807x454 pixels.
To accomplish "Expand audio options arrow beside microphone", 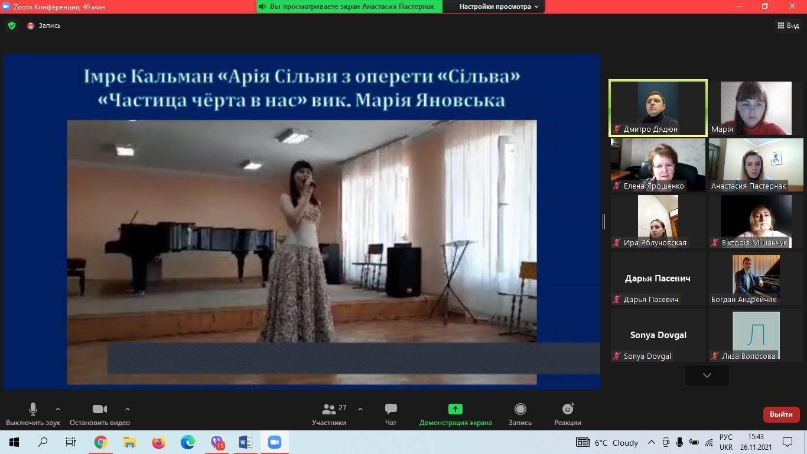I will (x=58, y=409).
